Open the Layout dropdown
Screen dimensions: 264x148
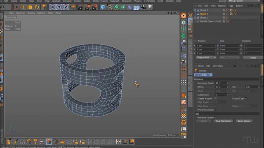click(x=244, y=1)
